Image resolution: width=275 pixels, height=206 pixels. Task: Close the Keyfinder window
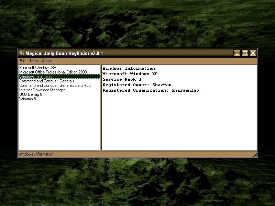coord(253,53)
